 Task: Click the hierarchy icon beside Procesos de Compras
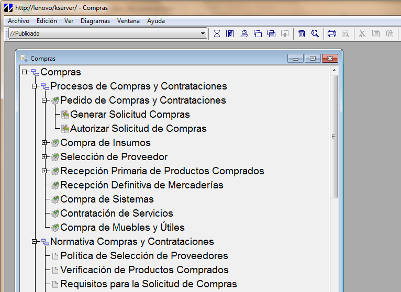pyautogui.click(x=45, y=87)
